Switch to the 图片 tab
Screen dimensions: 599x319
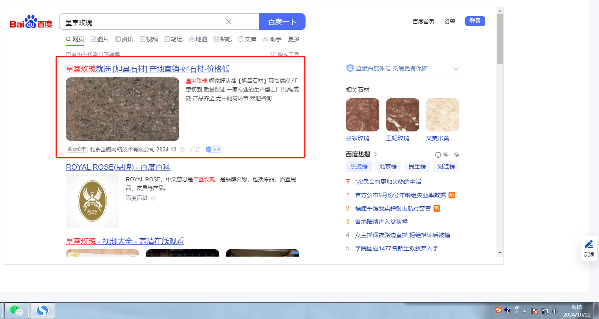point(100,39)
